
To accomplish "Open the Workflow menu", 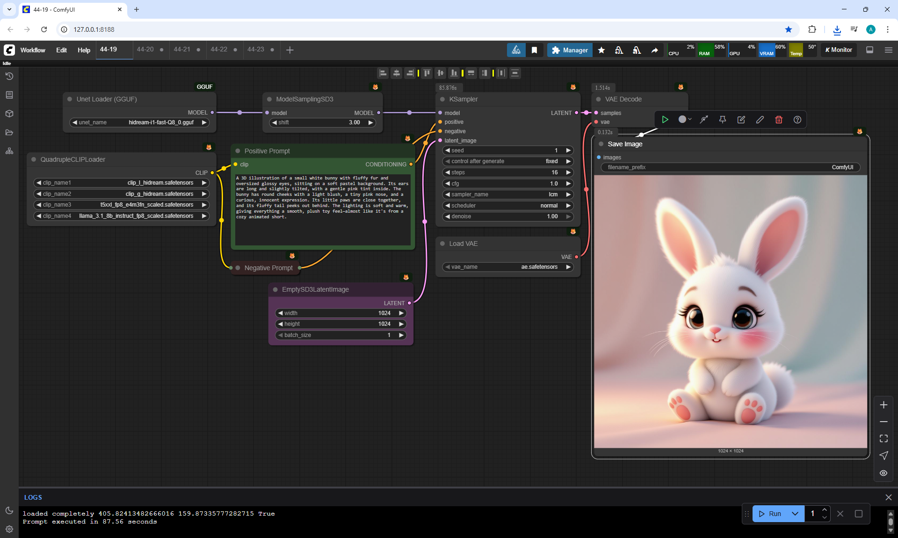I will (x=33, y=50).
